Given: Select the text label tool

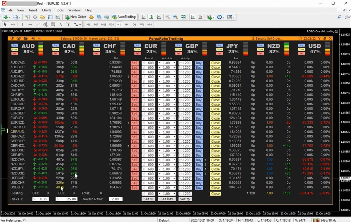Looking at the screenshot, I should point(68,25).
